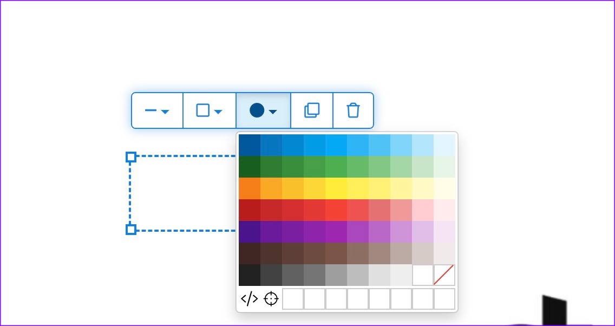Image resolution: width=615 pixels, height=326 pixels.
Task: Select the dark brown swatch
Action: tap(249, 253)
